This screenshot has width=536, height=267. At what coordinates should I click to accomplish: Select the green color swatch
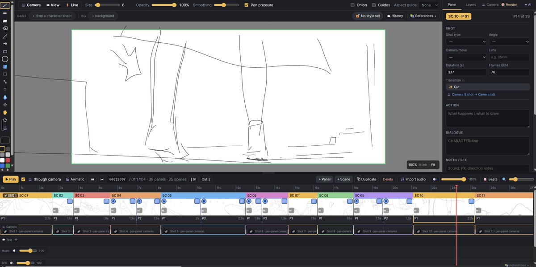click(x=8, y=166)
